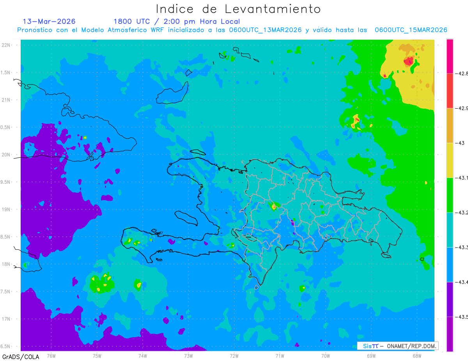
Task: Click the bottom legend band below -43.5
Action: tap(450, 334)
